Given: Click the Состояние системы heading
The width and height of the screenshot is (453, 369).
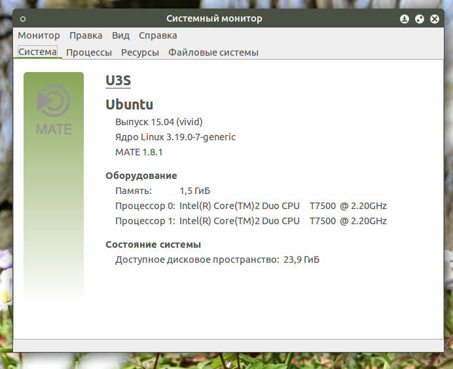Looking at the screenshot, I should coord(153,244).
